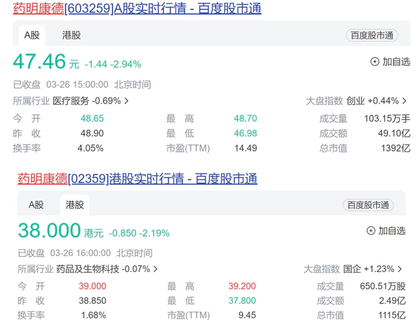Switch to the 港股 tab in the 603259 card
Viewport: 418px width, 327px height.
click(x=72, y=35)
